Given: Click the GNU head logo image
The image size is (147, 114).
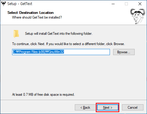Looking at the screenshot, I should [x=138, y=16].
